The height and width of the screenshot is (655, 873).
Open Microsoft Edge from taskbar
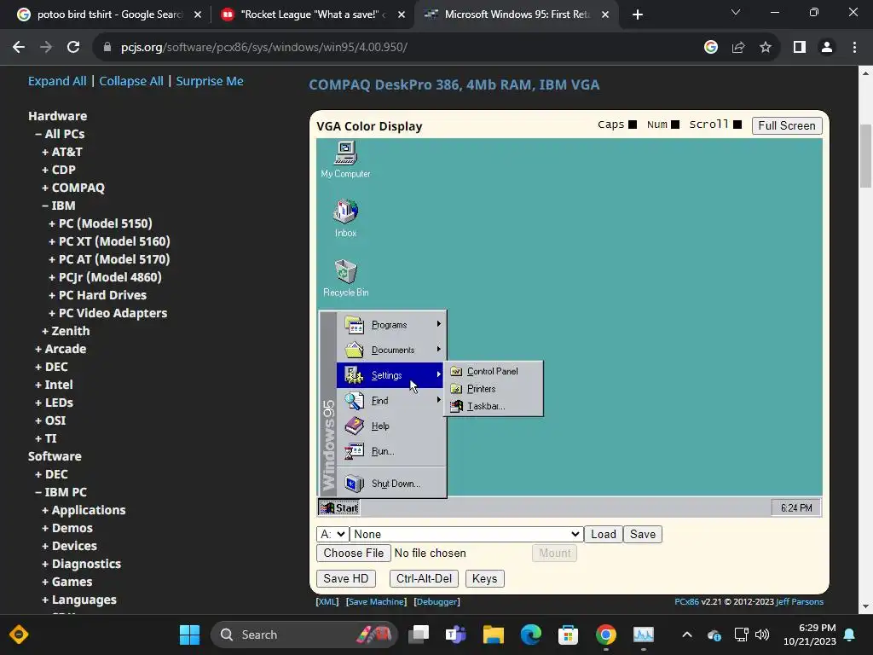(x=530, y=635)
